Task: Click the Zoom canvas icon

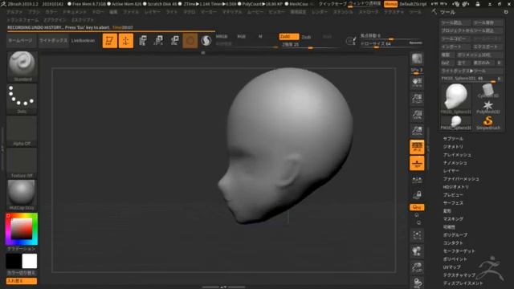Action: click(x=417, y=98)
